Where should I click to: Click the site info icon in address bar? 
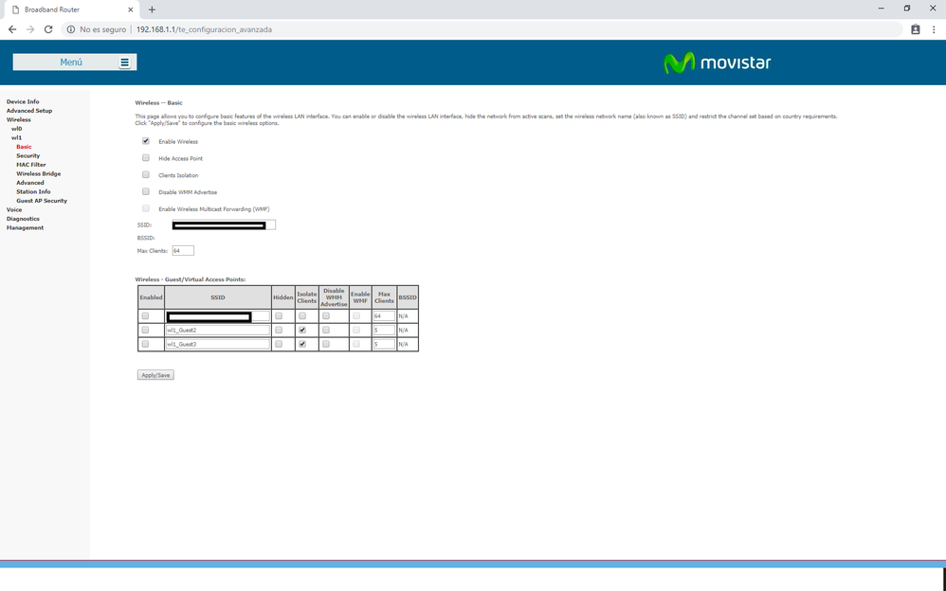point(71,29)
